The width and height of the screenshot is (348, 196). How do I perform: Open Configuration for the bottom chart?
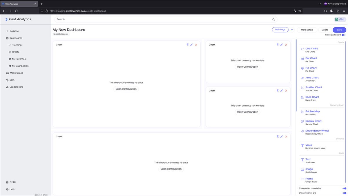pyautogui.click(x=171, y=169)
